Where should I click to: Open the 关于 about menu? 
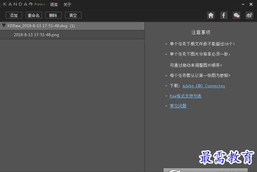click(67, 5)
